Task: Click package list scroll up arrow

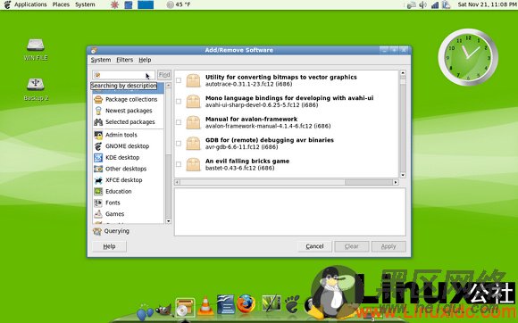Action: point(403,73)
